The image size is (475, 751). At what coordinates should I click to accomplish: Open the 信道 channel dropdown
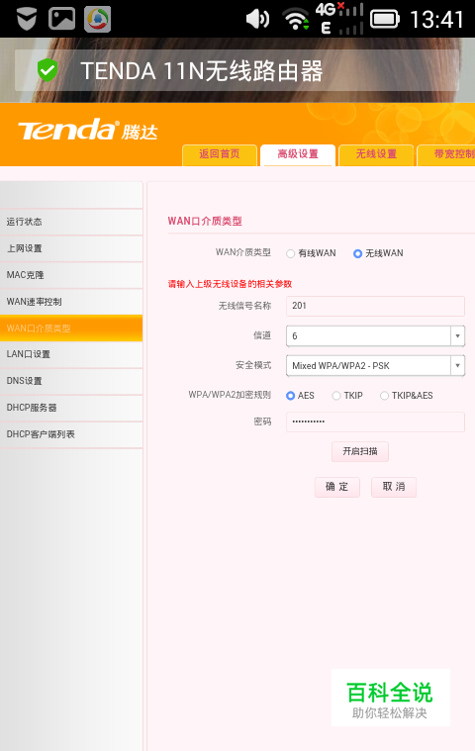[375, 336]
